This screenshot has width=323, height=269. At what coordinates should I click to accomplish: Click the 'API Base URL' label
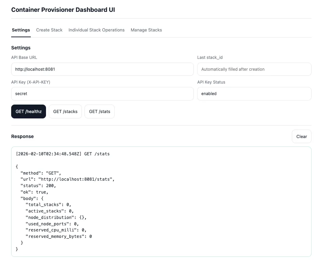24,58
